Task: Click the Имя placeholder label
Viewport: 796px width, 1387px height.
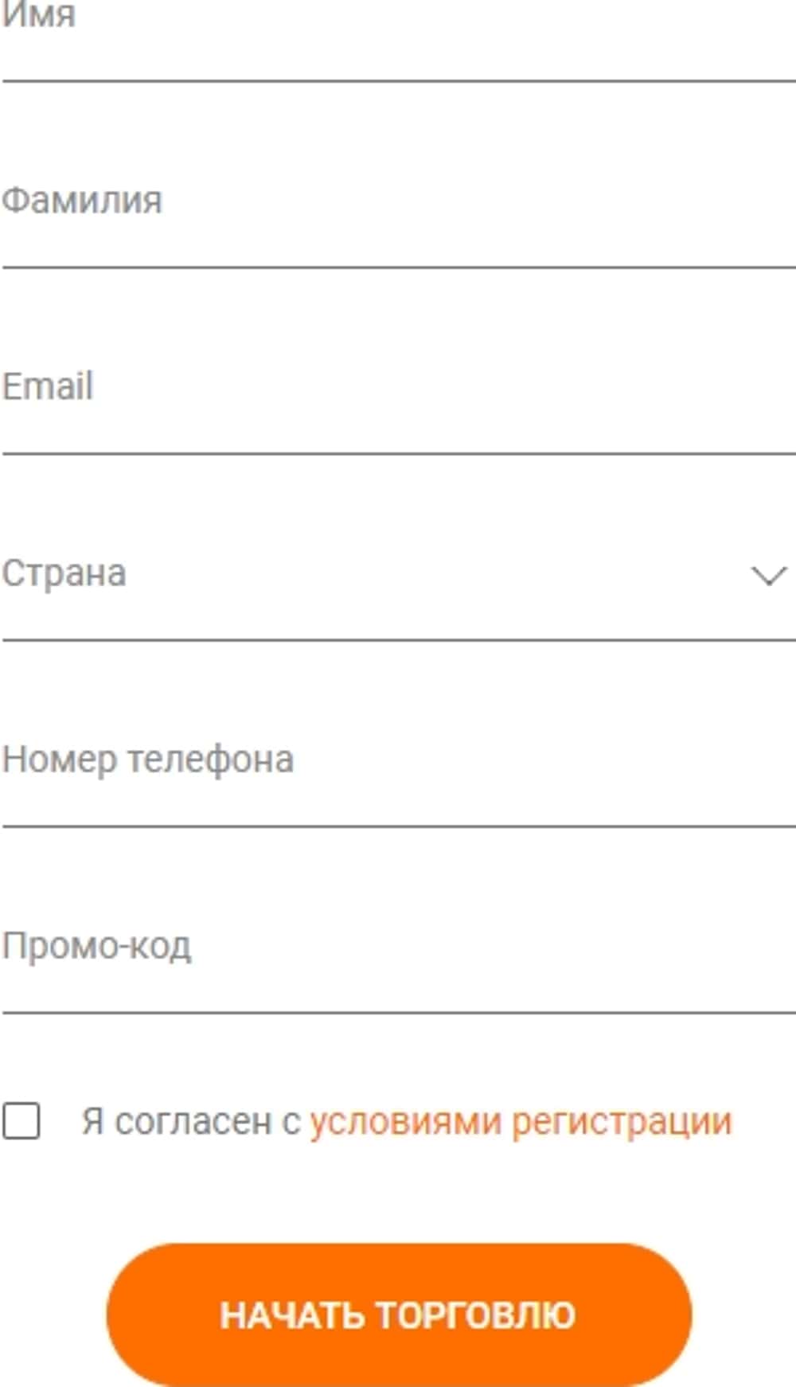Action: (x=38, y=14)
